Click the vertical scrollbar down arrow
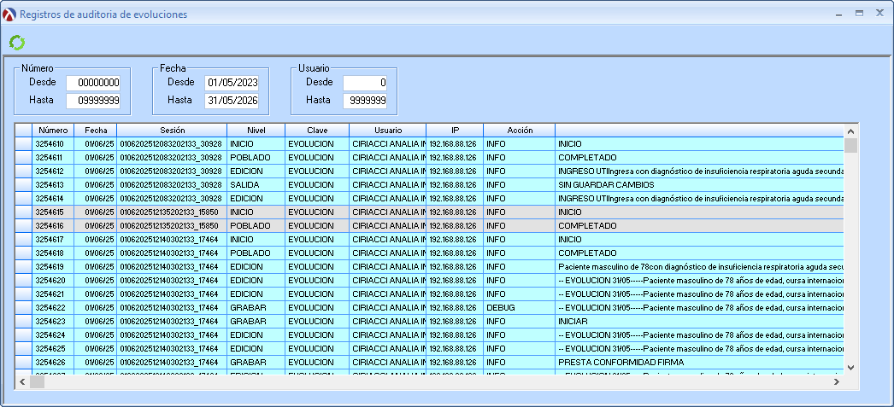 (x=850, y=368)
